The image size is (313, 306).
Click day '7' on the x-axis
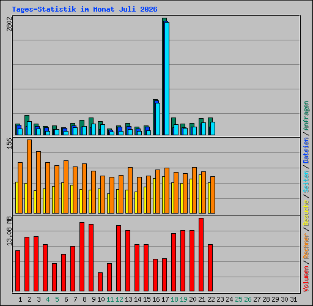click(75, 299)
